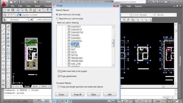Click the Purge list scrollbar thumb

click(113, 43)
